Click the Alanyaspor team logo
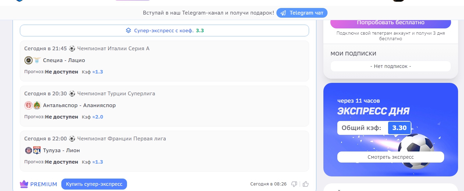464x191 pixels. (37, 105)
